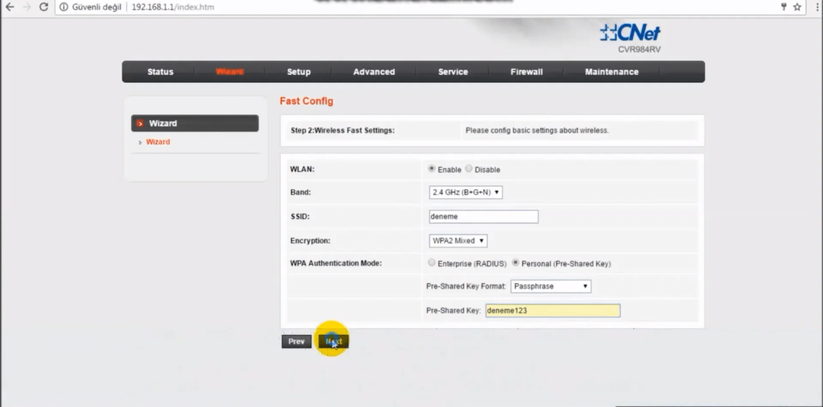Viewport: 823px width, 407px height.
Task: Choose Personal (Pre-Shared Key) authentication mode
Action: 516,263
